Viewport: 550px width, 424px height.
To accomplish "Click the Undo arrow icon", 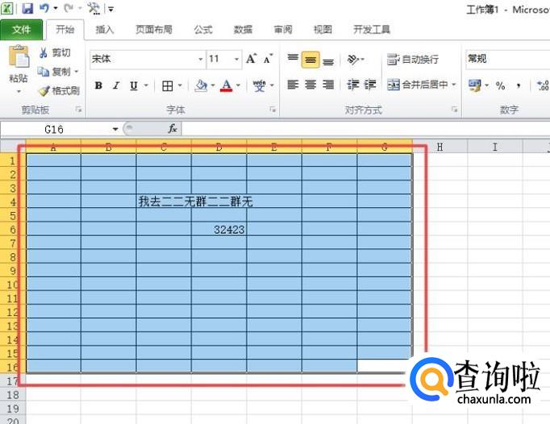I will point(44,8).
